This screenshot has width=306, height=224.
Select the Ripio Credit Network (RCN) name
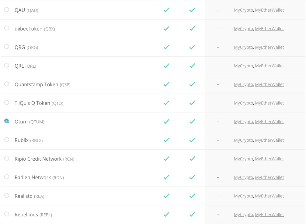[44, 159]
